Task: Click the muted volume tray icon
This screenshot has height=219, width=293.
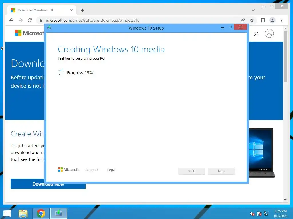Action: [252, 214]
